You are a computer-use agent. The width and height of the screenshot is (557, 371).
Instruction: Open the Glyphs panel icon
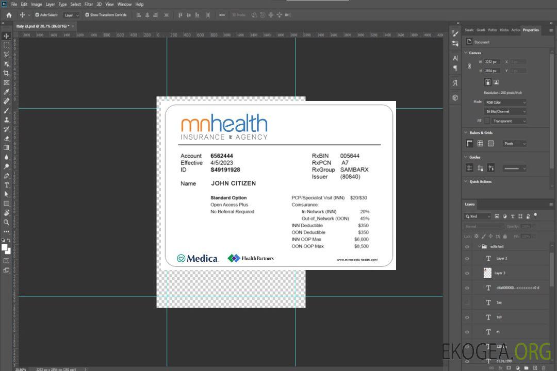(x=455, y=83)
